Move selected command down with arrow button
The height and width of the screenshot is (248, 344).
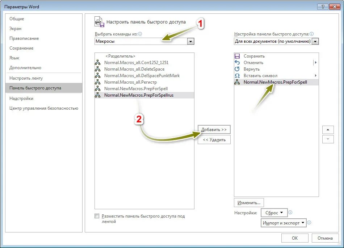click(328, 139)
